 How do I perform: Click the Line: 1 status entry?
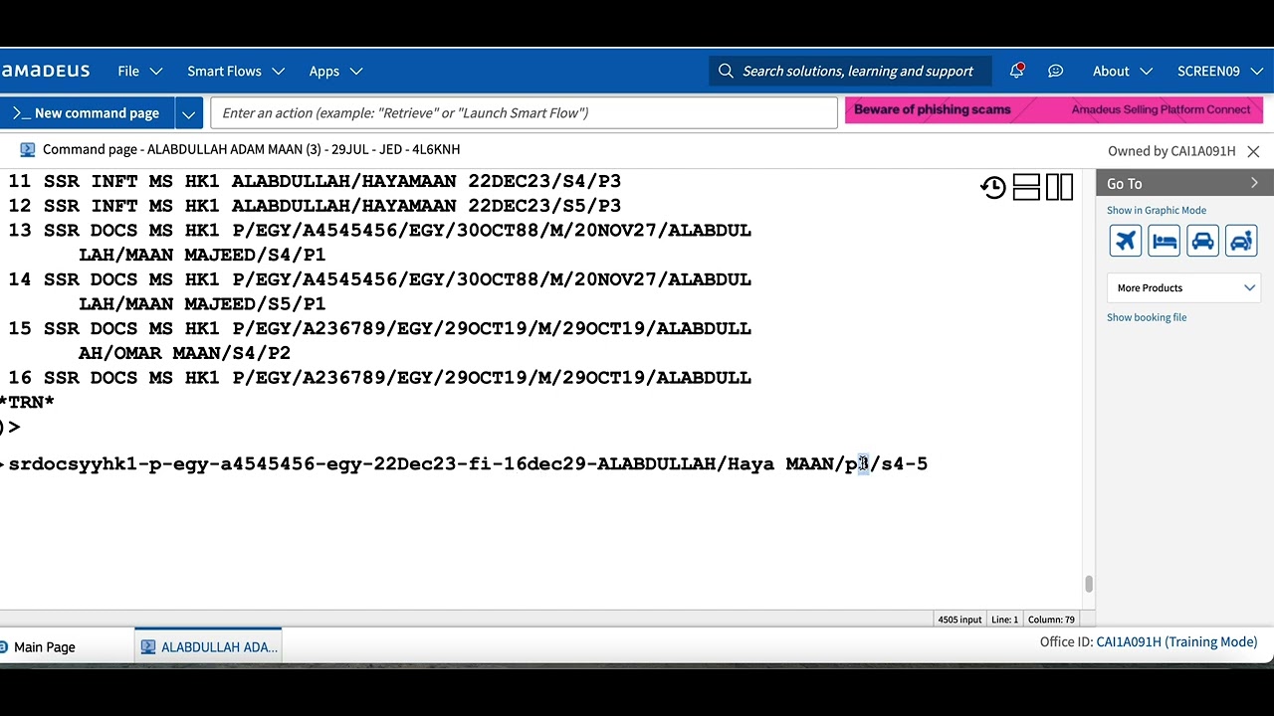pos(1004,620)
